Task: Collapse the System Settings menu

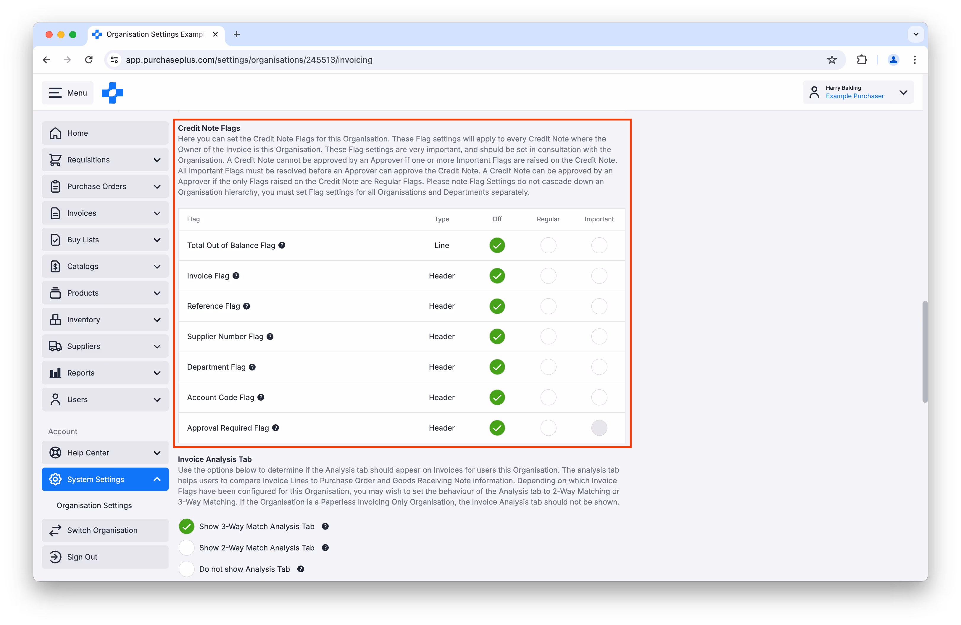Action: coord(157,479)
